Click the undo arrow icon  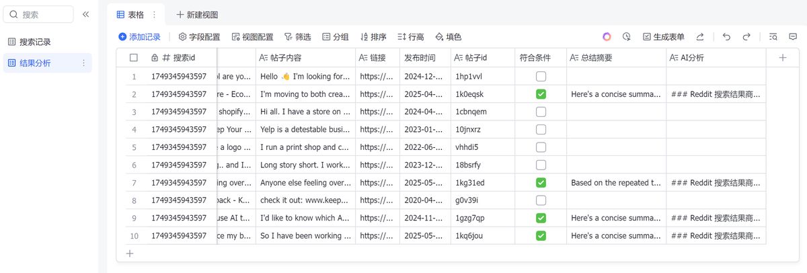point(726,37)
